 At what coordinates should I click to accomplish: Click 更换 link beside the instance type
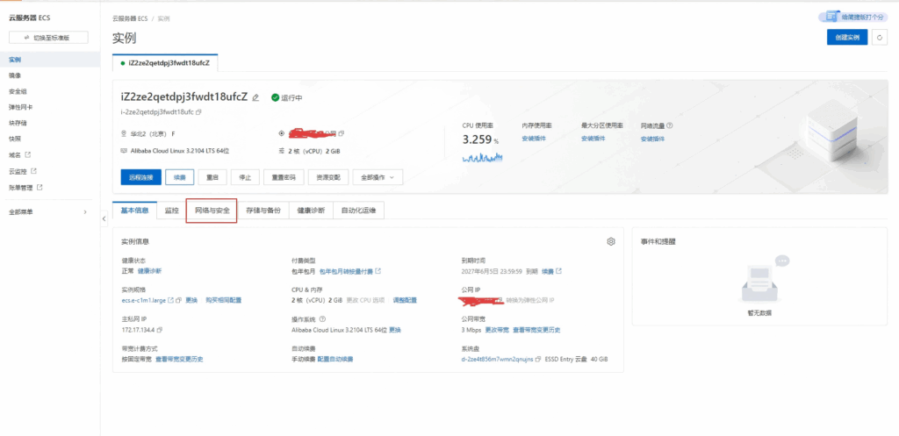[191, 300]
